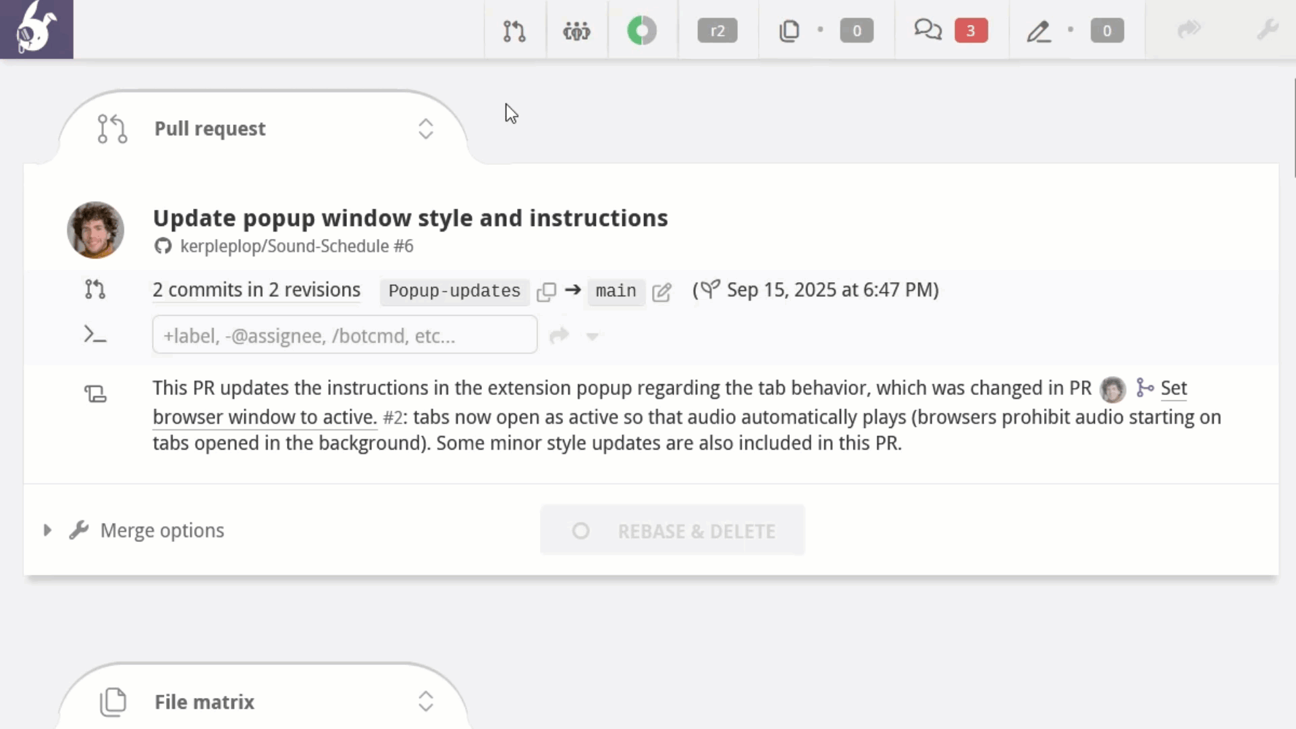
Task: Click the PR author avatar thumbnail
Action: pyautogui.click(x=95, y=230)
